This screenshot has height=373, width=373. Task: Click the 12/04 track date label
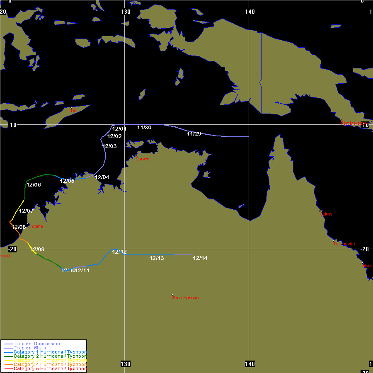coord(102,177)
